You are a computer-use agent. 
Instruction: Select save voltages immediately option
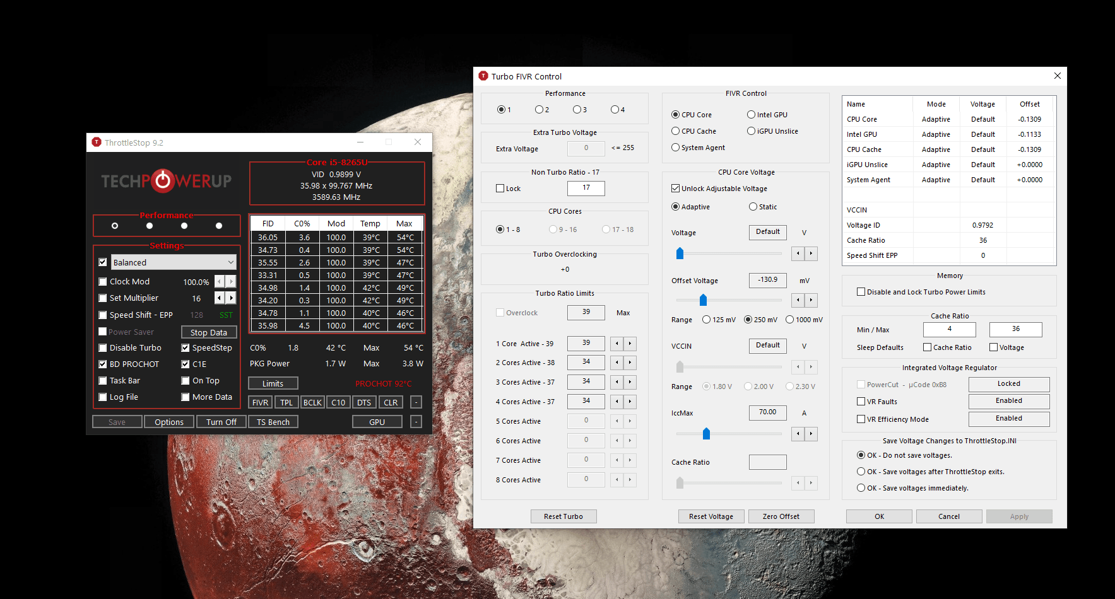tap(912, 488)
